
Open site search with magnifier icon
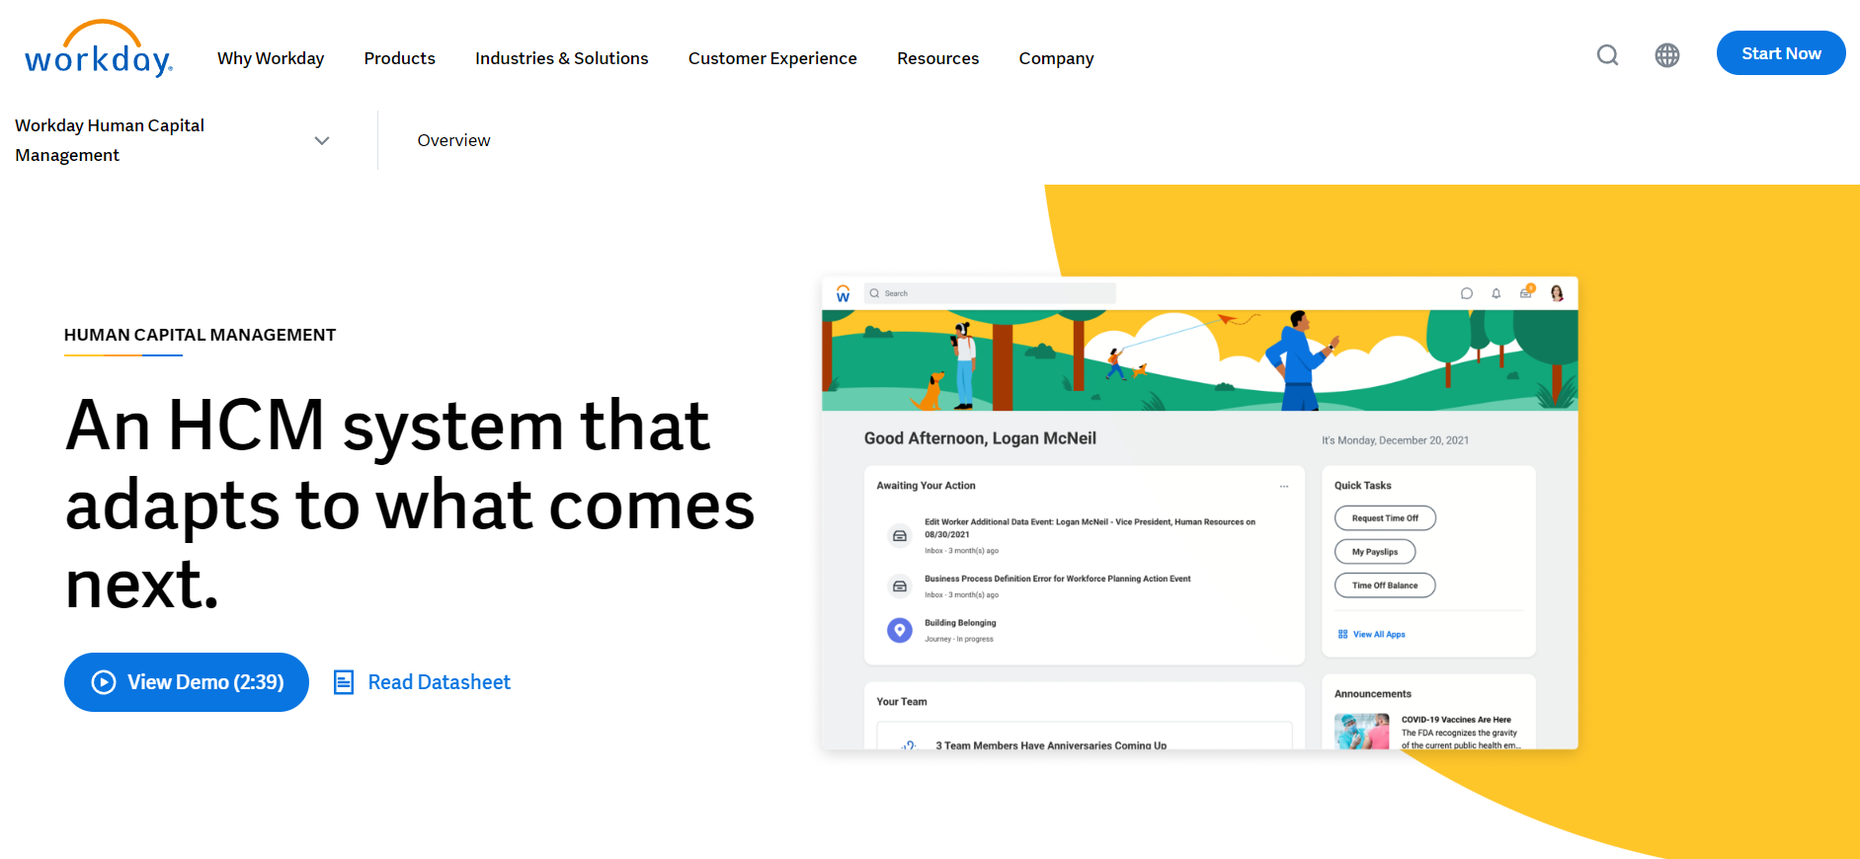[1607, 55]
